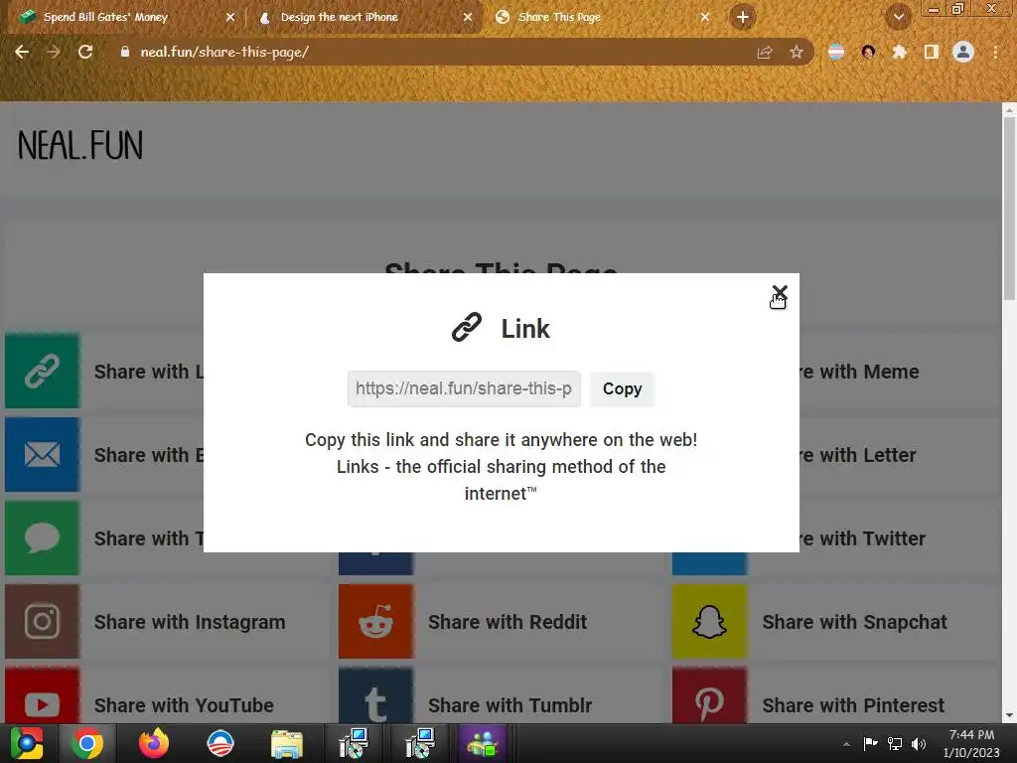
Task: Open the yellow Snapchat ghost icon tile
Action: pos(709,621)
